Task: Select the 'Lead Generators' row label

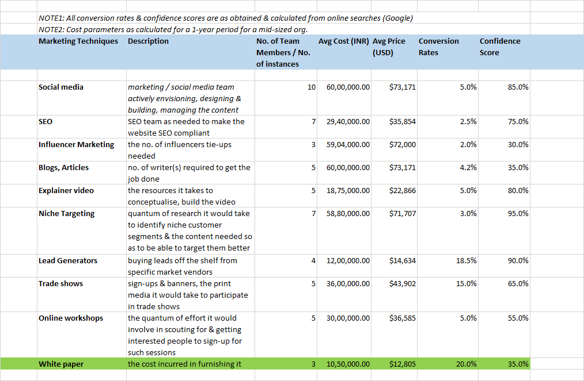Action: (68, 261)
